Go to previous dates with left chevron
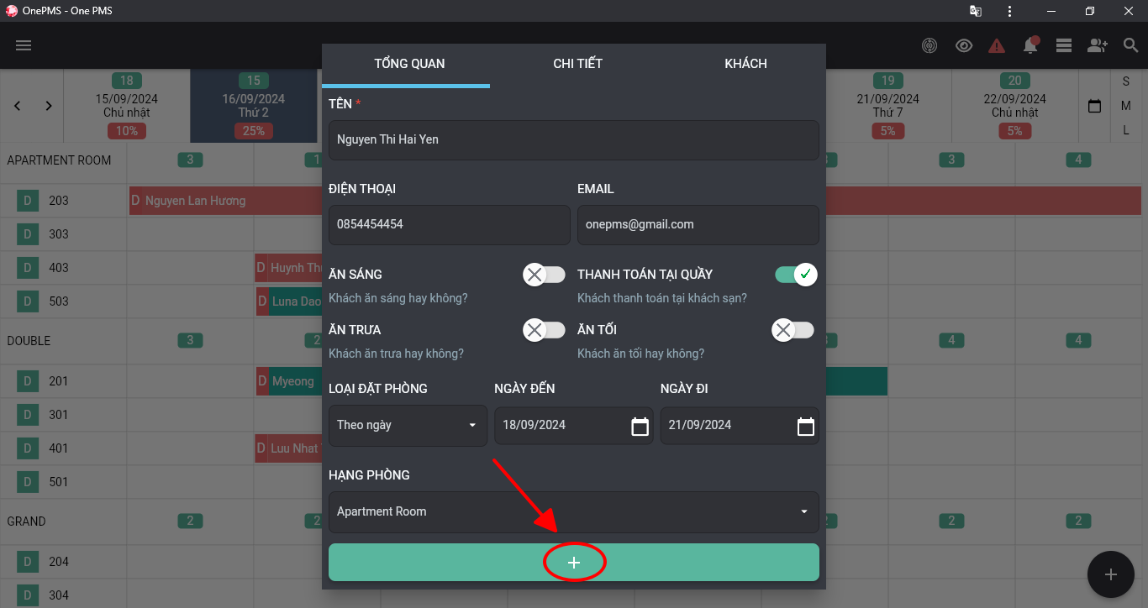This screenshot has height=608, width=1148. coord(18,106)
